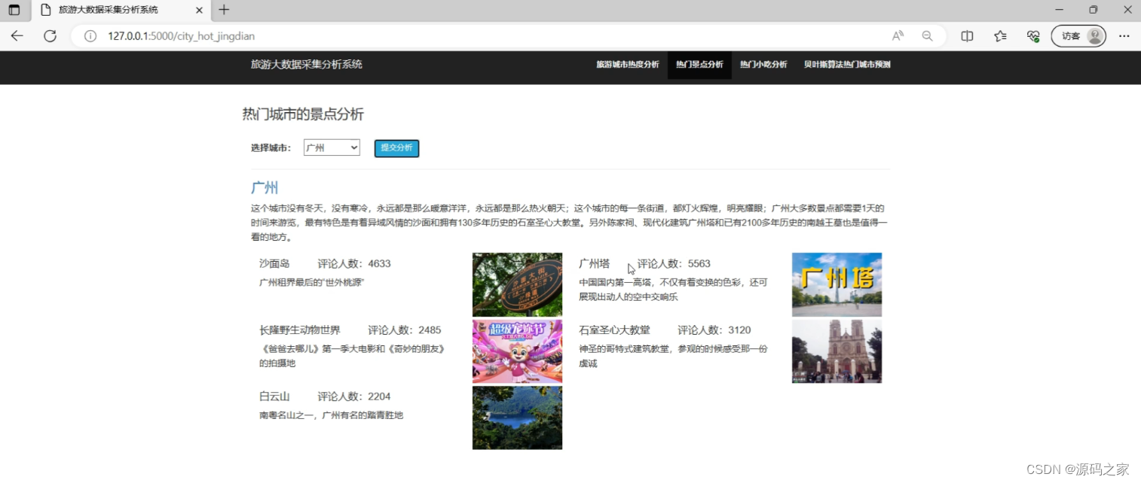The width and height of the screenshot is (1141, 483).
Task: Click the 广州塔 attraction thumbnail image
Action: pos(837,284)
